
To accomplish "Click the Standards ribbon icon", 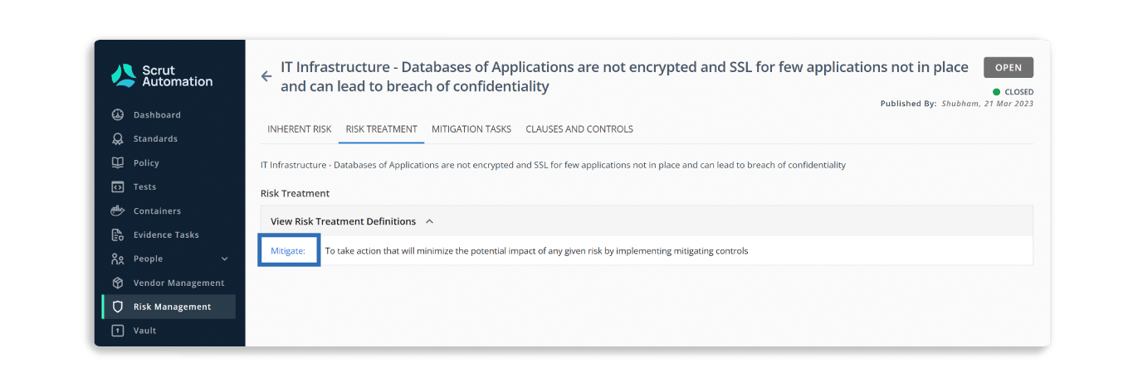I will (x=118, y=138).
